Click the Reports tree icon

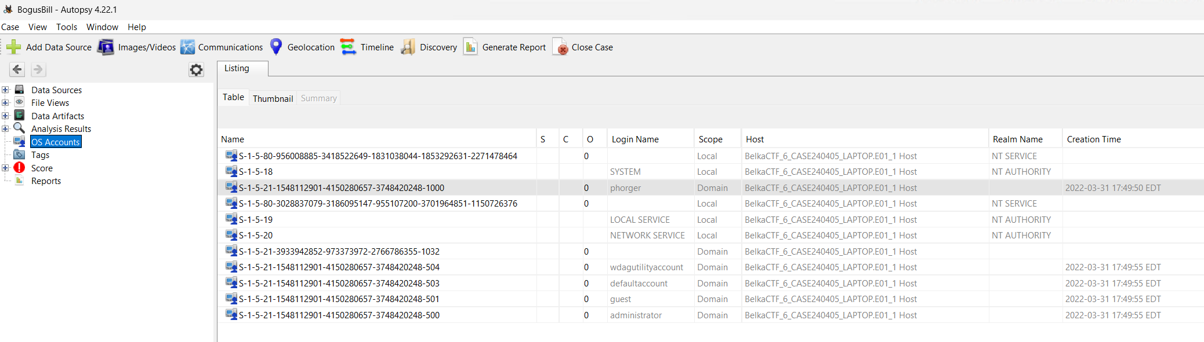click(20, 181)
